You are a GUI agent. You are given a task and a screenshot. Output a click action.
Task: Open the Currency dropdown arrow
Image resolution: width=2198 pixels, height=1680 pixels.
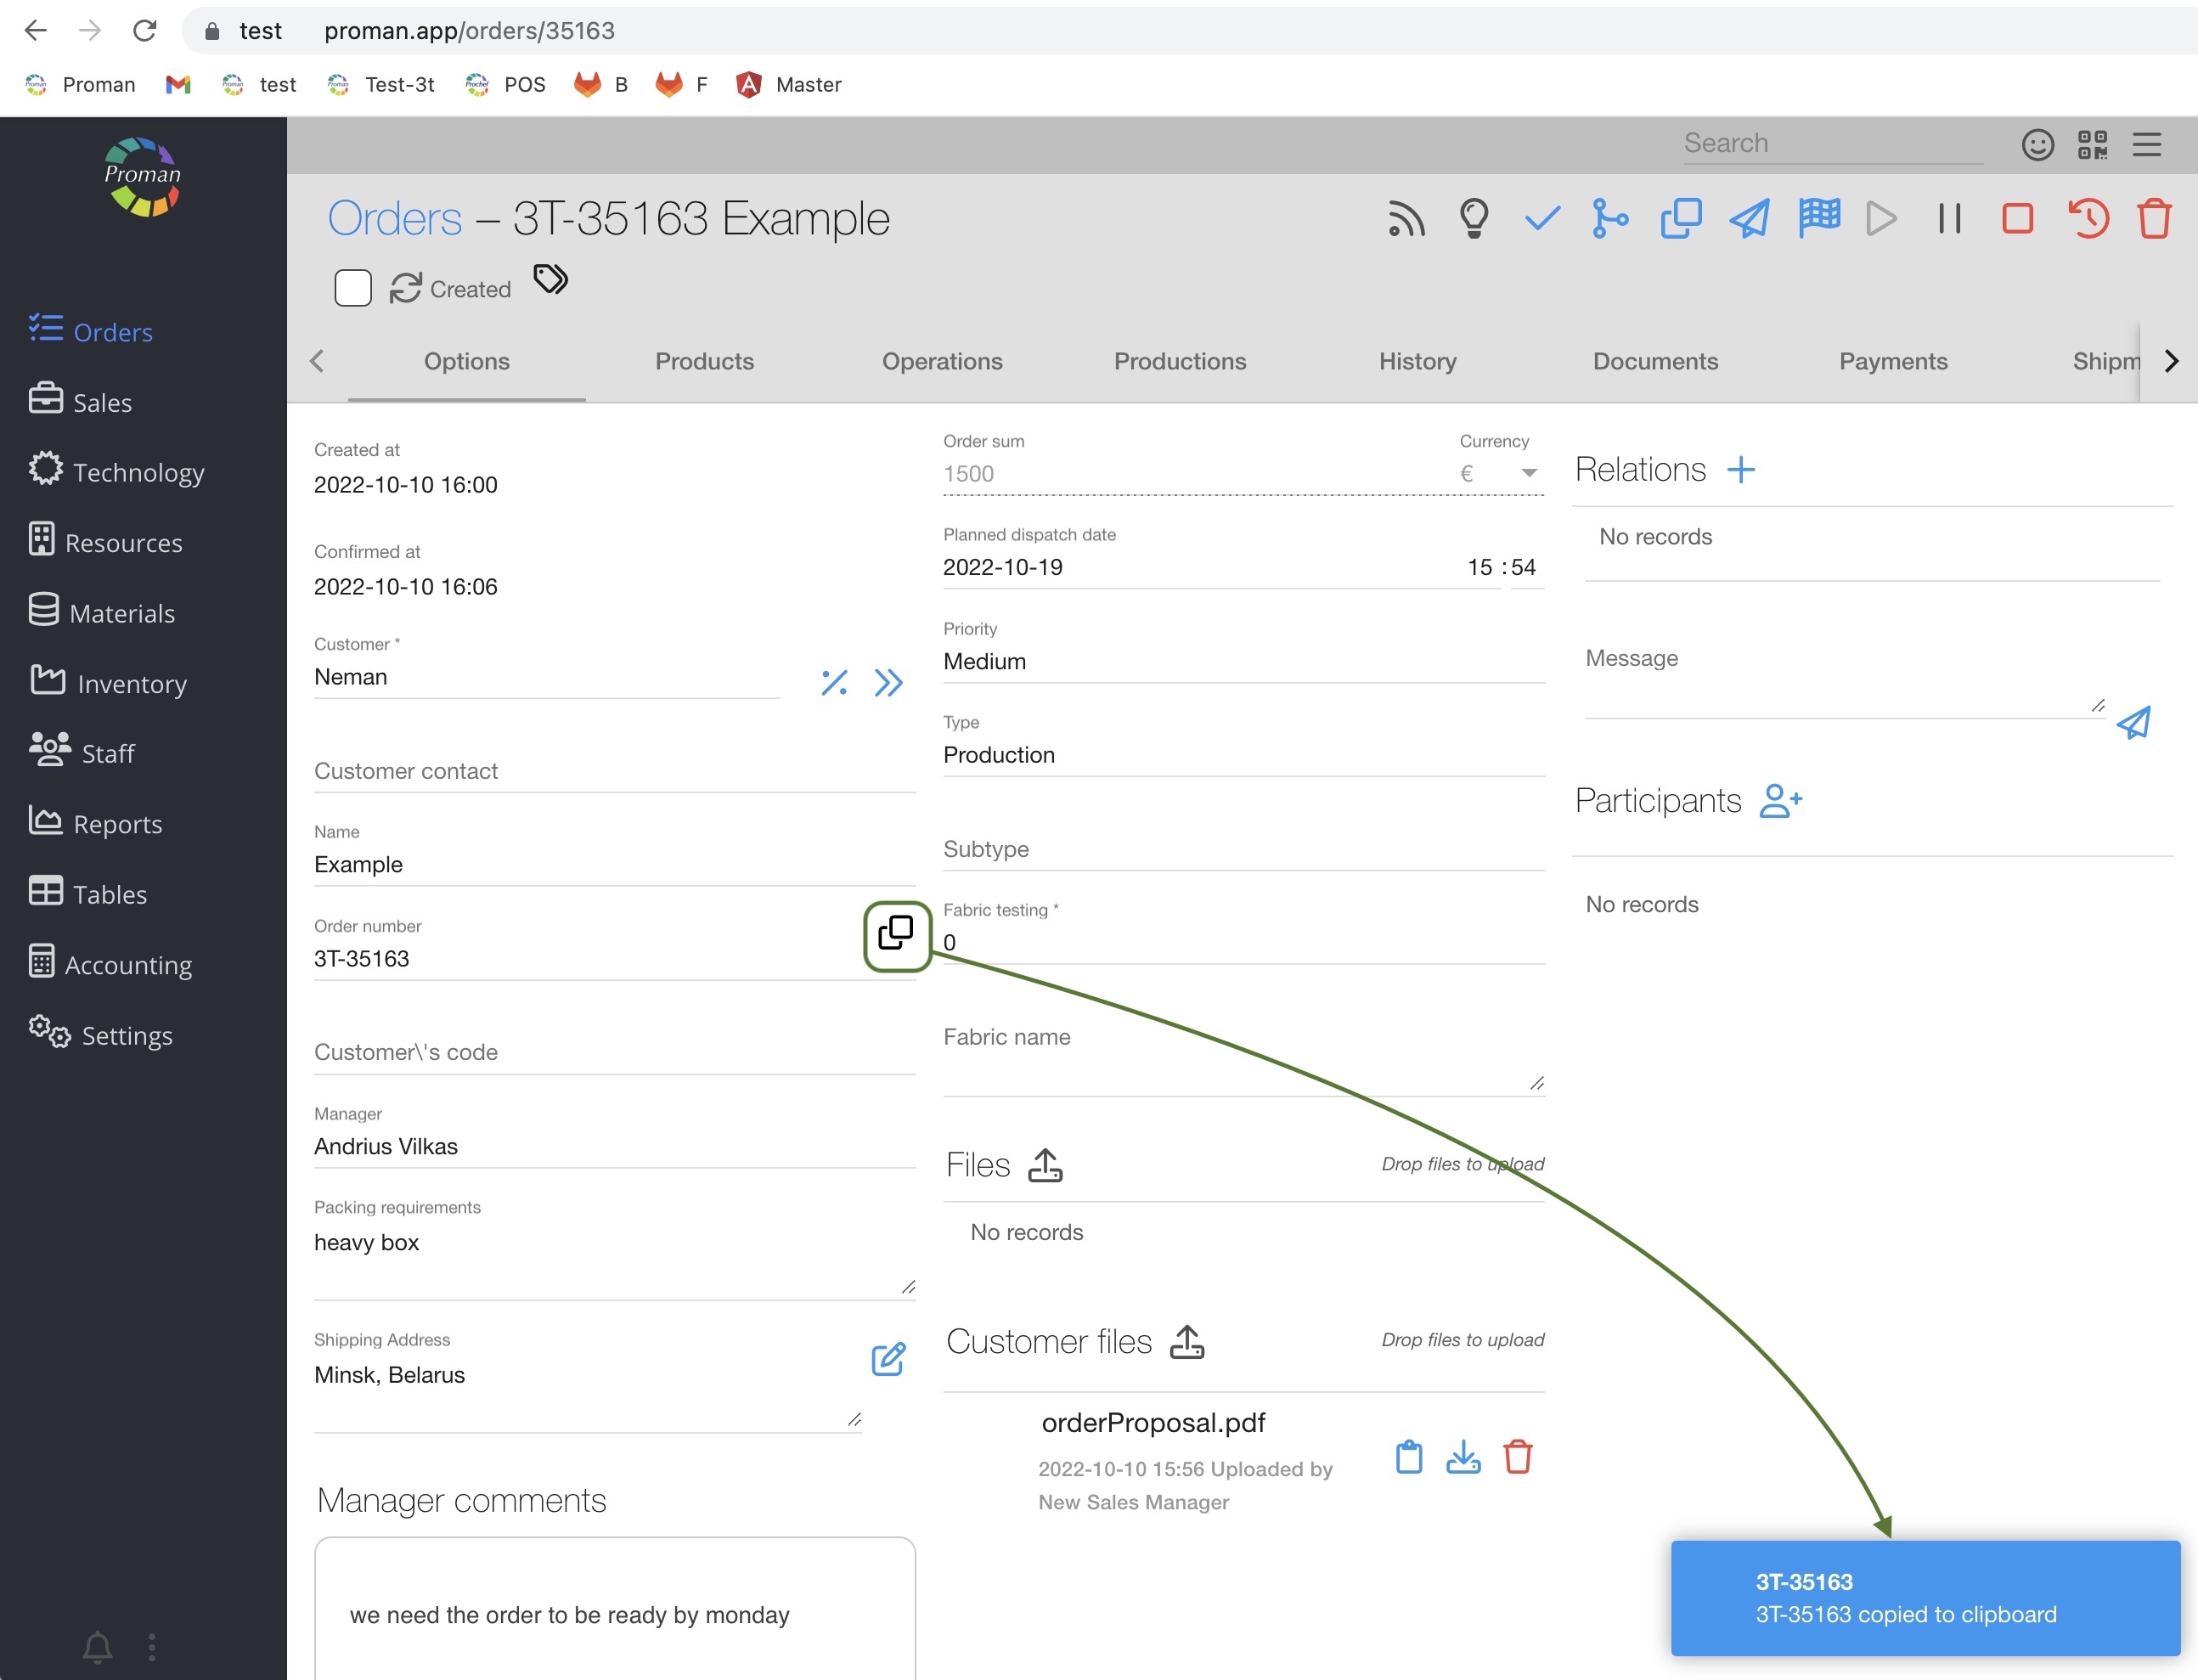(x=1528, y=473)
